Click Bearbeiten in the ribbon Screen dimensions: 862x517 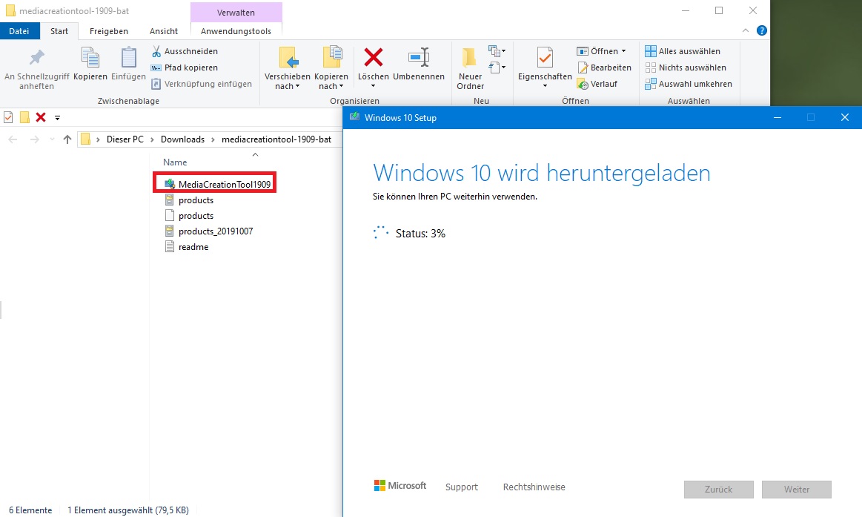tap(603, 67)
